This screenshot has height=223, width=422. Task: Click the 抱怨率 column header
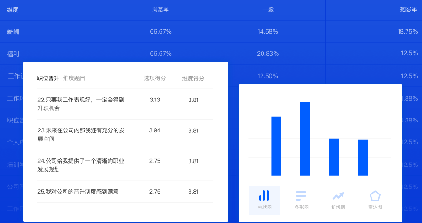point(408,9)
